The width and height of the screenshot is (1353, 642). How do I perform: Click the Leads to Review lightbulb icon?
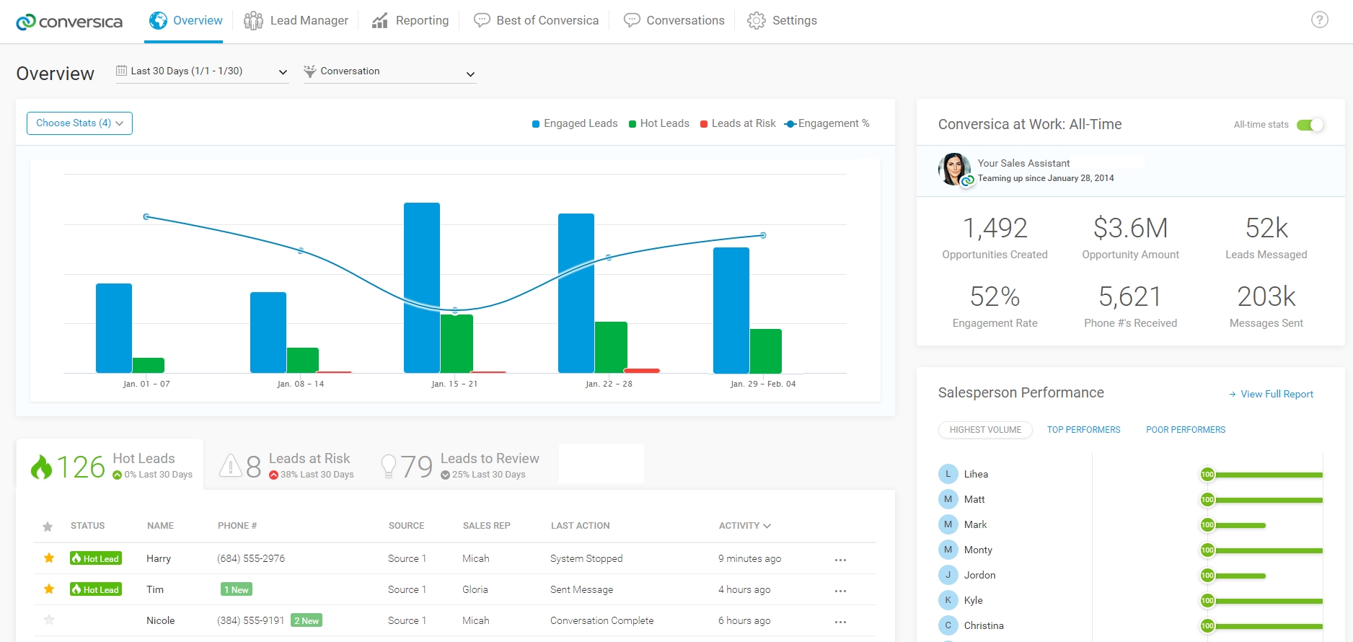[x=389, y=467]
